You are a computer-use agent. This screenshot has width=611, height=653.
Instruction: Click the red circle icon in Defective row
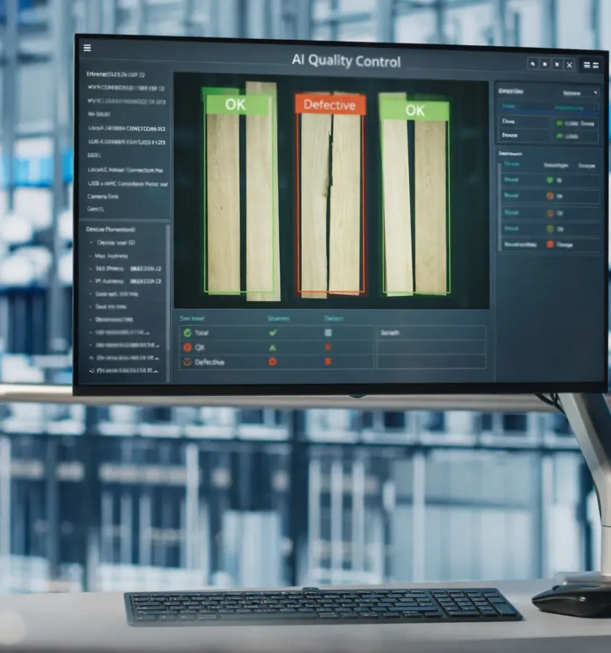(273, 362)
